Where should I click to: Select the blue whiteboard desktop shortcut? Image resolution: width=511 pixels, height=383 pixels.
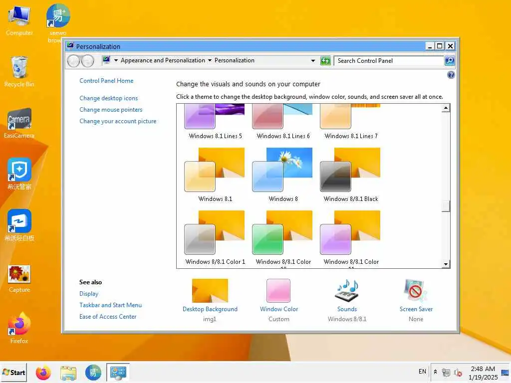[19, 225]
